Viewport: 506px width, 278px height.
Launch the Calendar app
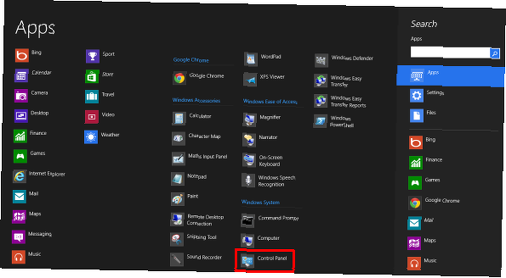coord(33,75)
